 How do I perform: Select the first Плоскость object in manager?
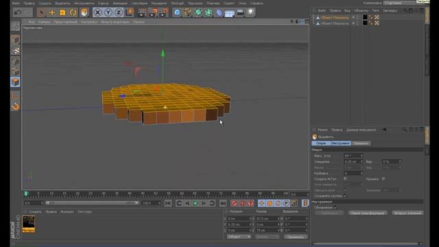pyautogui.click(x=335, y=17)
